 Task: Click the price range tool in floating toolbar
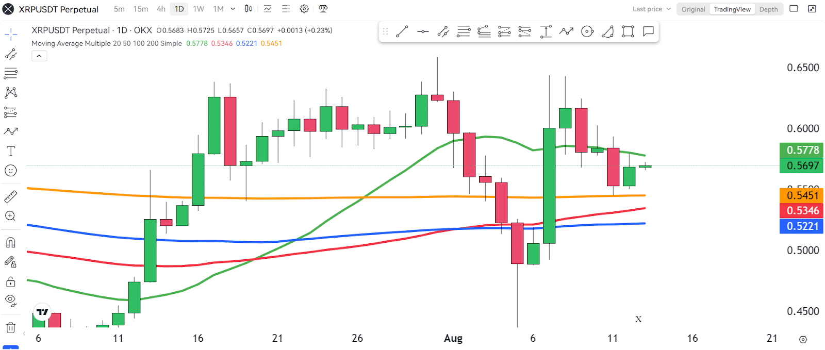tap(546, 31)
